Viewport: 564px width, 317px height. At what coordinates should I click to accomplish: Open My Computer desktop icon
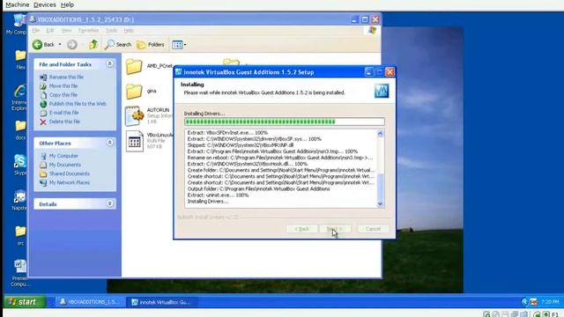point(18,25)
